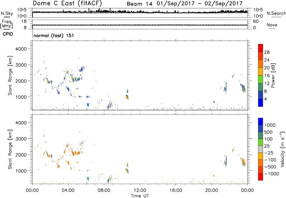
Task: Click the '12:00' time axis tick label
Action: [x=140, y=190]
